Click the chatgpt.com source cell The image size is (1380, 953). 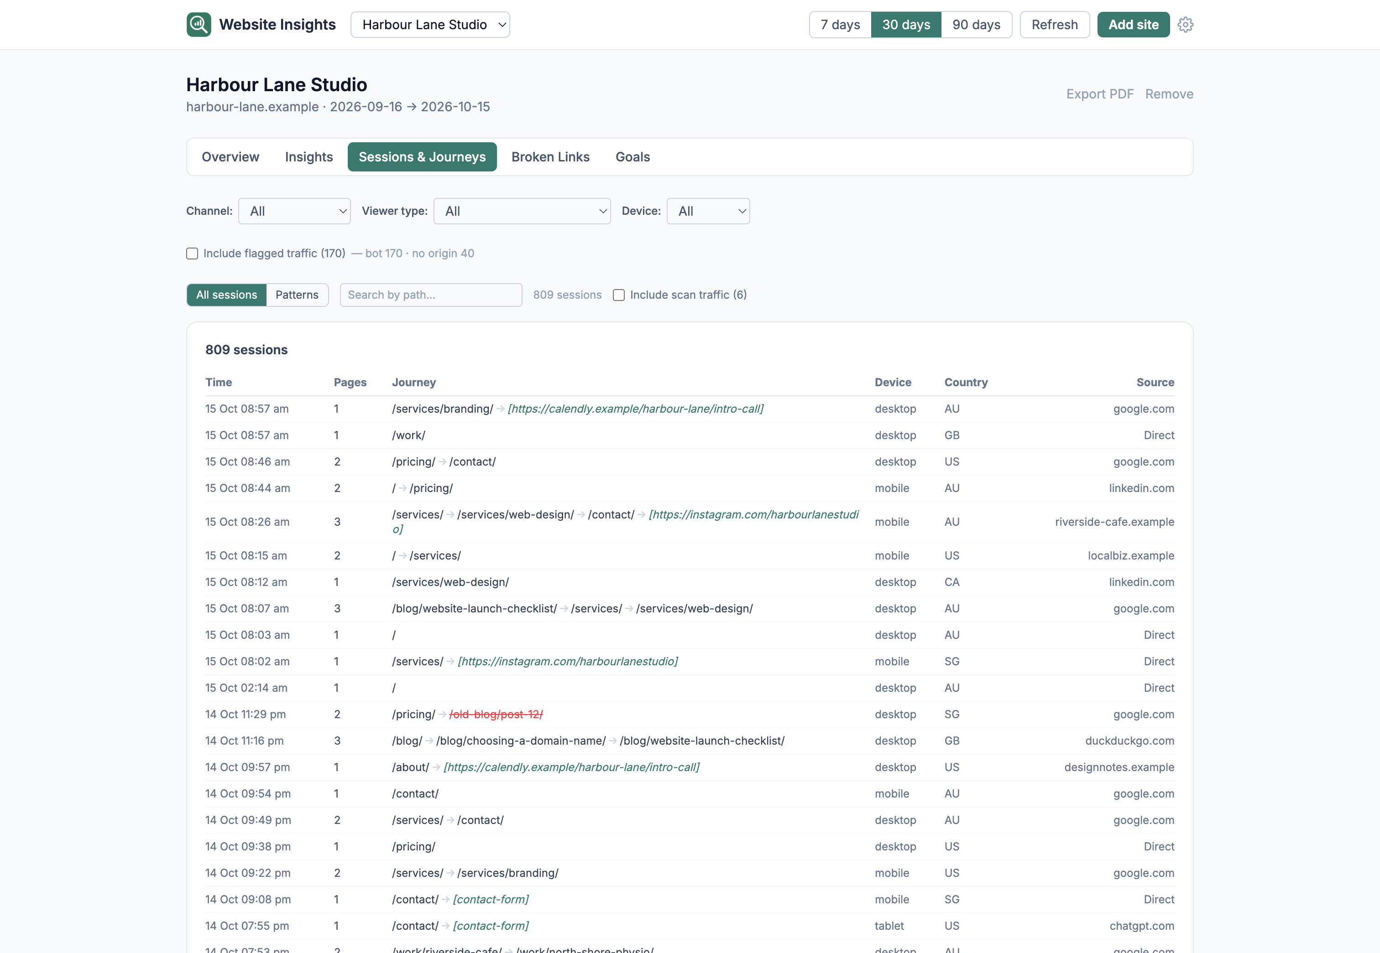coord(1141,926)
